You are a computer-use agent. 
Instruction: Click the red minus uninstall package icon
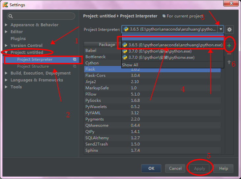[x=229, y=54]
